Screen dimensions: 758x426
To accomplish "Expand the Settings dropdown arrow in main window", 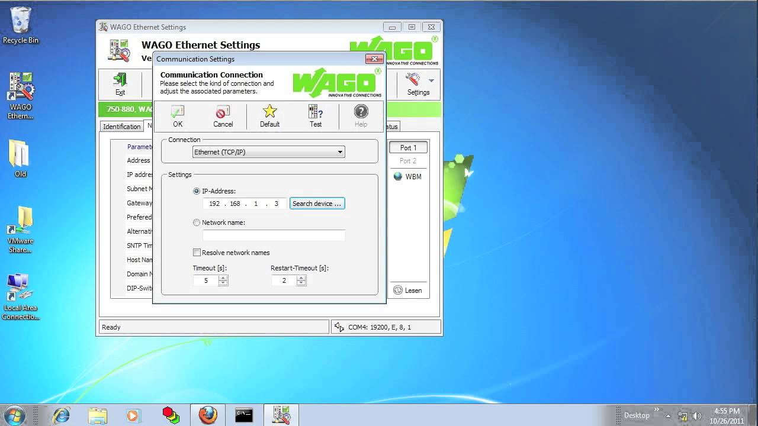I will (x=431, y=80).
